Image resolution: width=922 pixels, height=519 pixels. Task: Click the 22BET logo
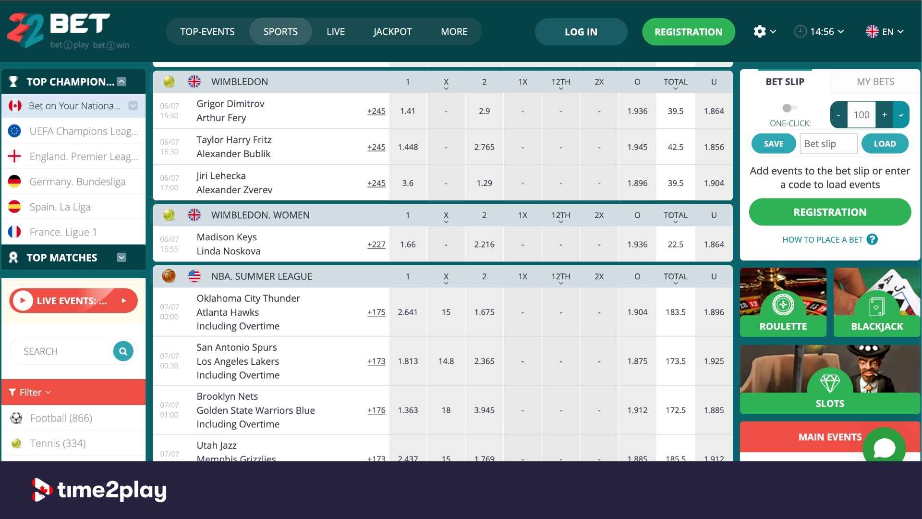(68, 31)
